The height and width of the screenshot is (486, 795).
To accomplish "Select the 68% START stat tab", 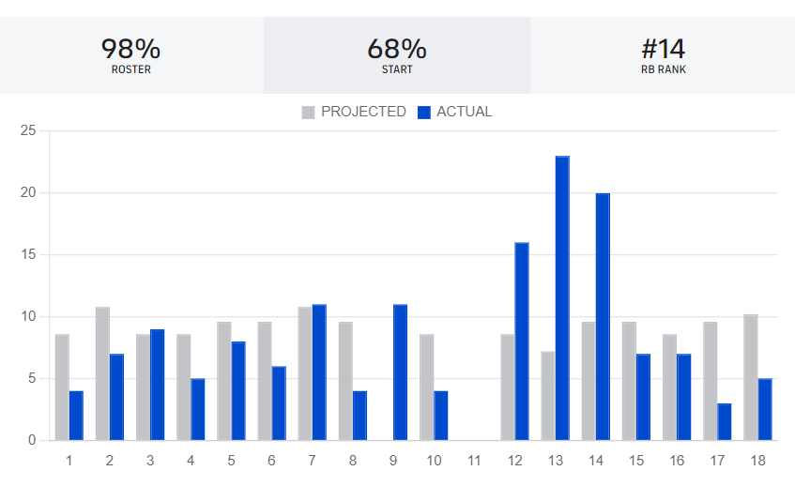I will pos(397,55).
